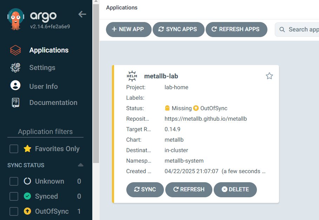Screen dimensions: 319x220
Task: Click the OutOfSync filter arrow icon
Action: [27, 211]
